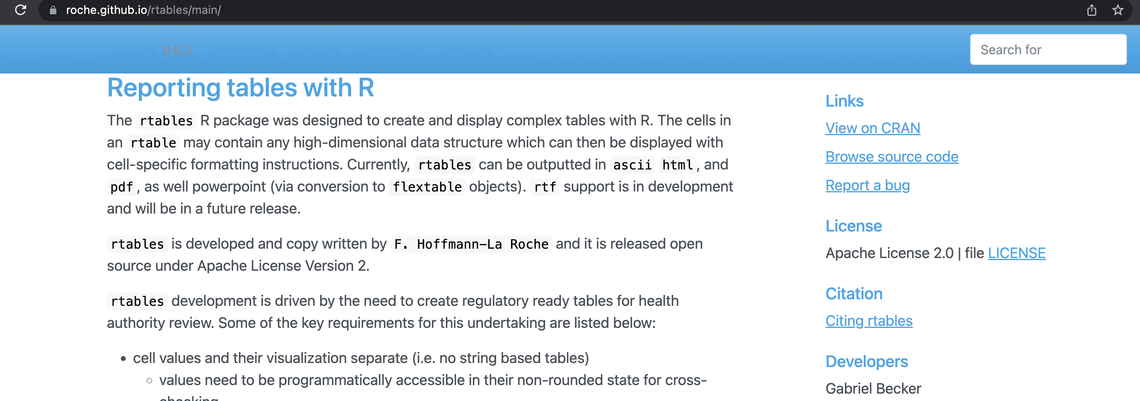Share this page using the share icon
Screen dimensions: 1140x401
[1092, 10]
